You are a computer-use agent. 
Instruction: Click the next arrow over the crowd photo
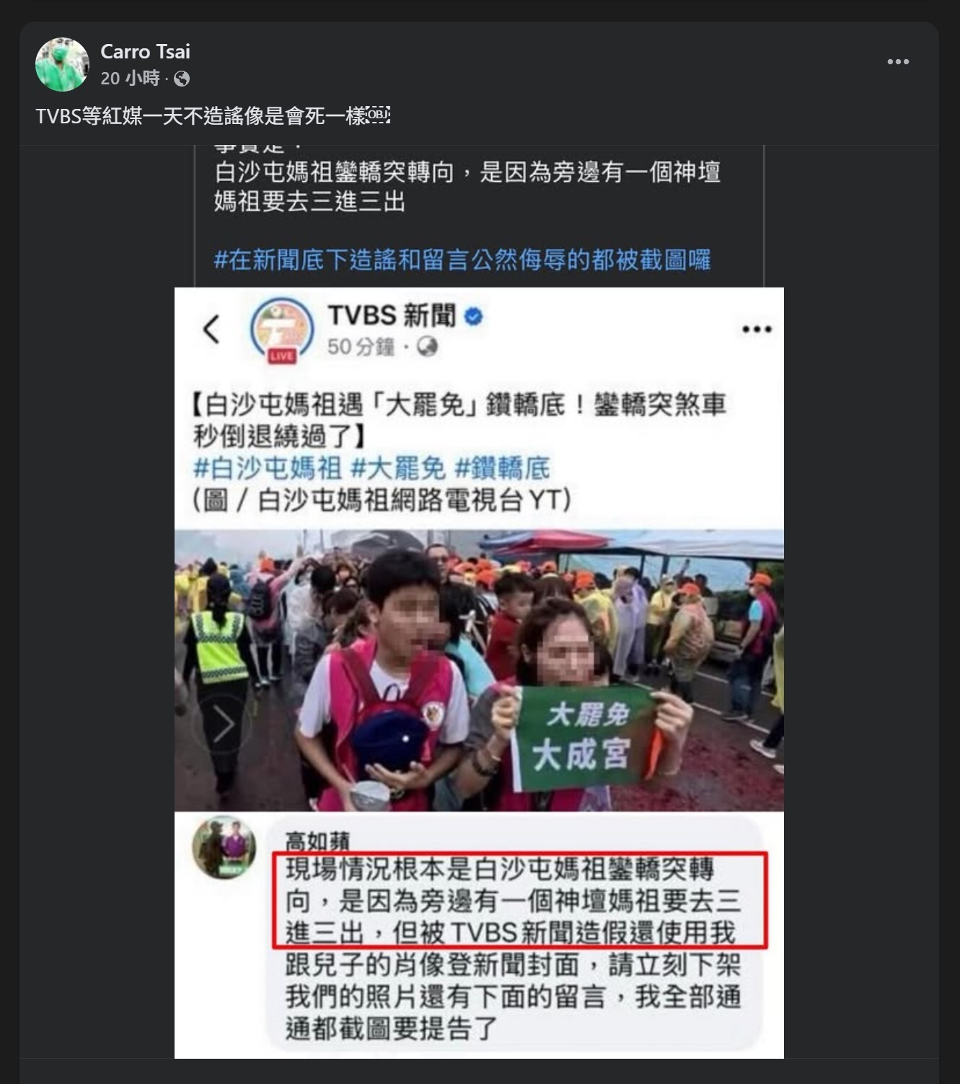[x=223, y=723]
